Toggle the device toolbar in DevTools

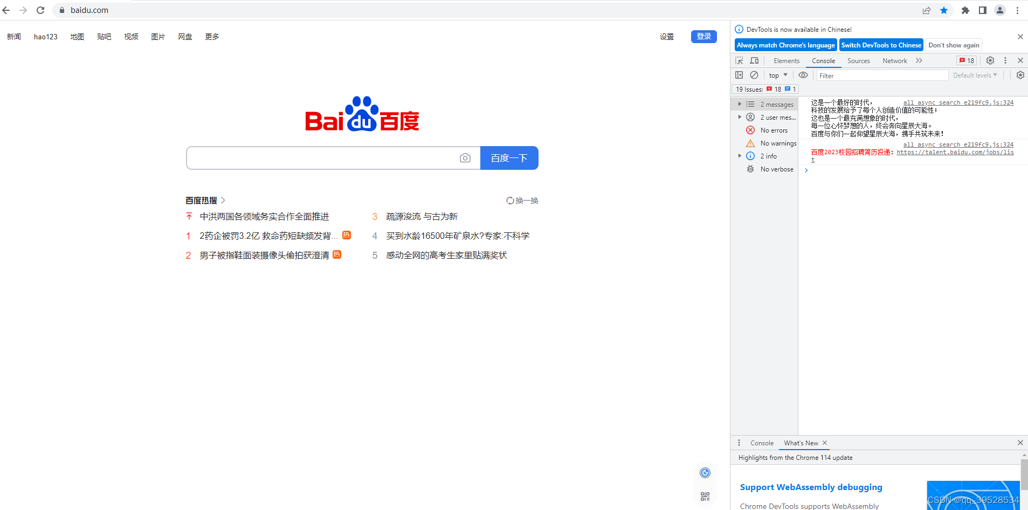coord(755,60)
